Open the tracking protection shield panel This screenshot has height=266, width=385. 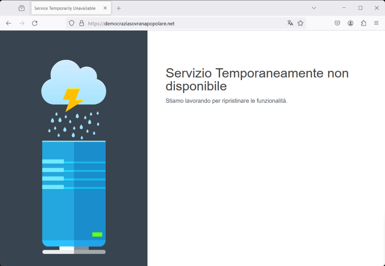click(71, 23)
